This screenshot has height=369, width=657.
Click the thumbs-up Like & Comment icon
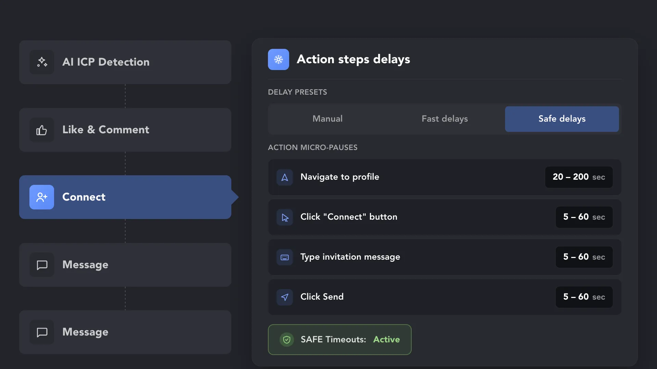(42, 130)
